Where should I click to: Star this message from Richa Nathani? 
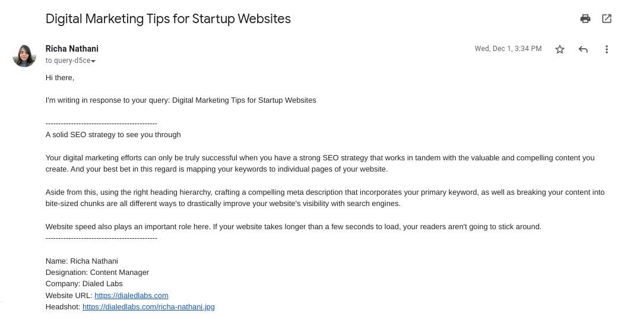pos(560,49)
